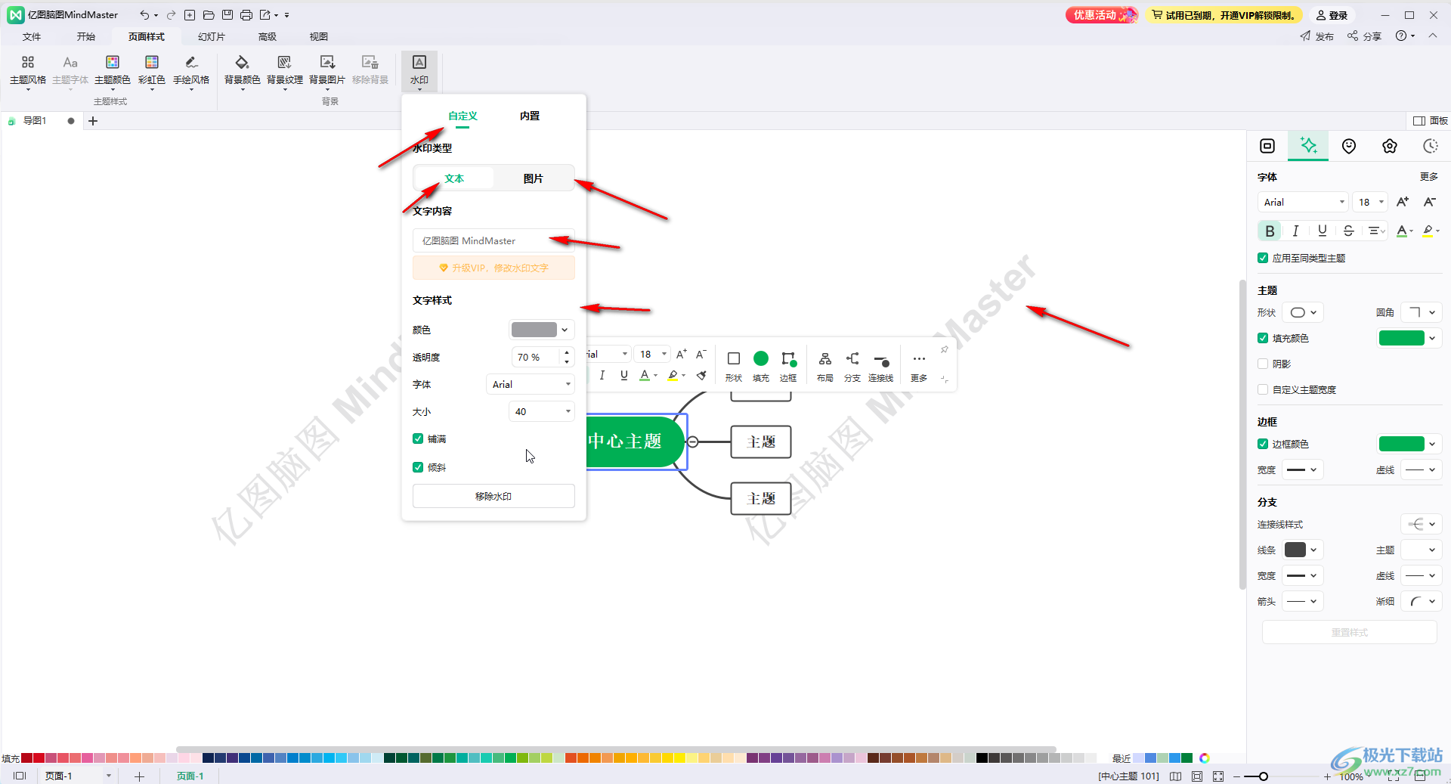1451x784 pixels.
Task: Open the 圆角 corner dropdown
Action: [x=1422, y=312]
